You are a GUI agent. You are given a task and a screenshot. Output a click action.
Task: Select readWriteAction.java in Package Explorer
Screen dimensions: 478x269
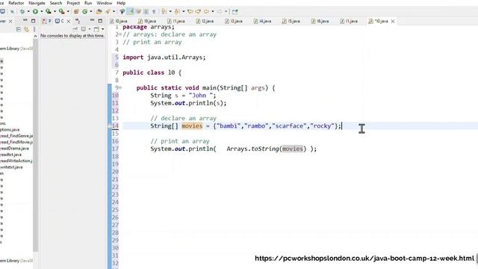point(16,161)
